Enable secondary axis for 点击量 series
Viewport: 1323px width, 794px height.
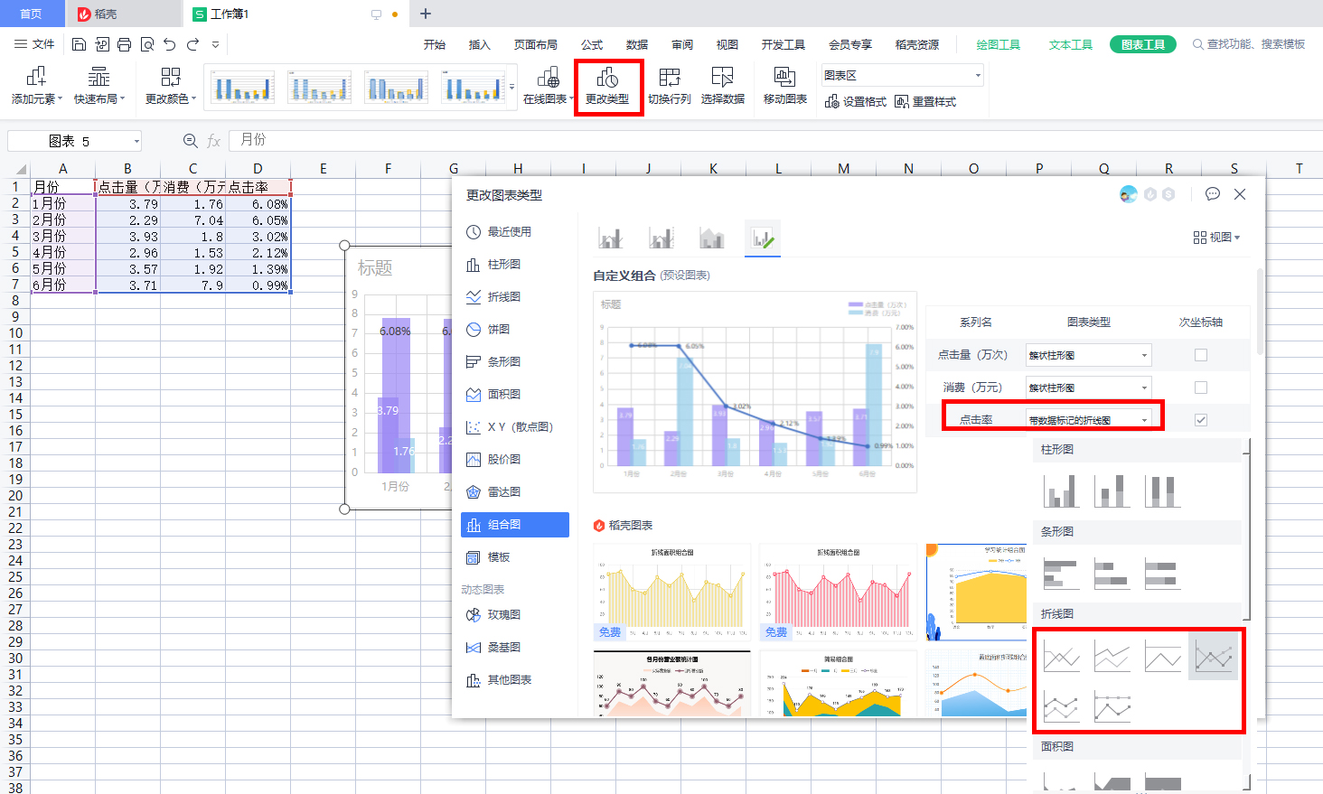point(1200,355)
